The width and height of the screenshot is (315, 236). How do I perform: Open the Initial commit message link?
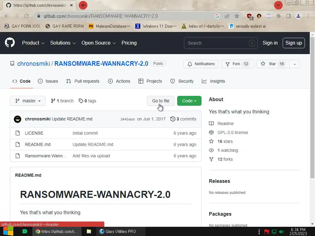click(x=85, y=133)
